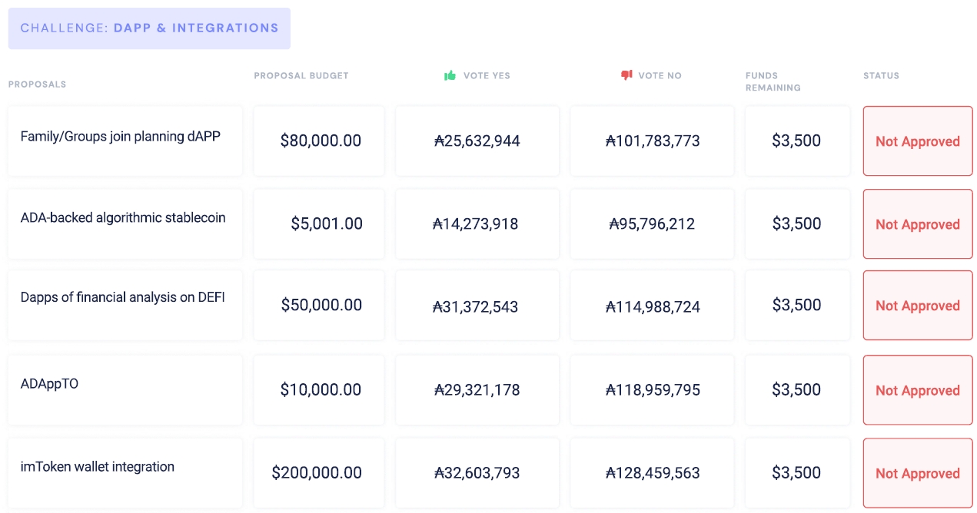Click the Proposals column header
This screenshot has height=513, width=977.
38,84
